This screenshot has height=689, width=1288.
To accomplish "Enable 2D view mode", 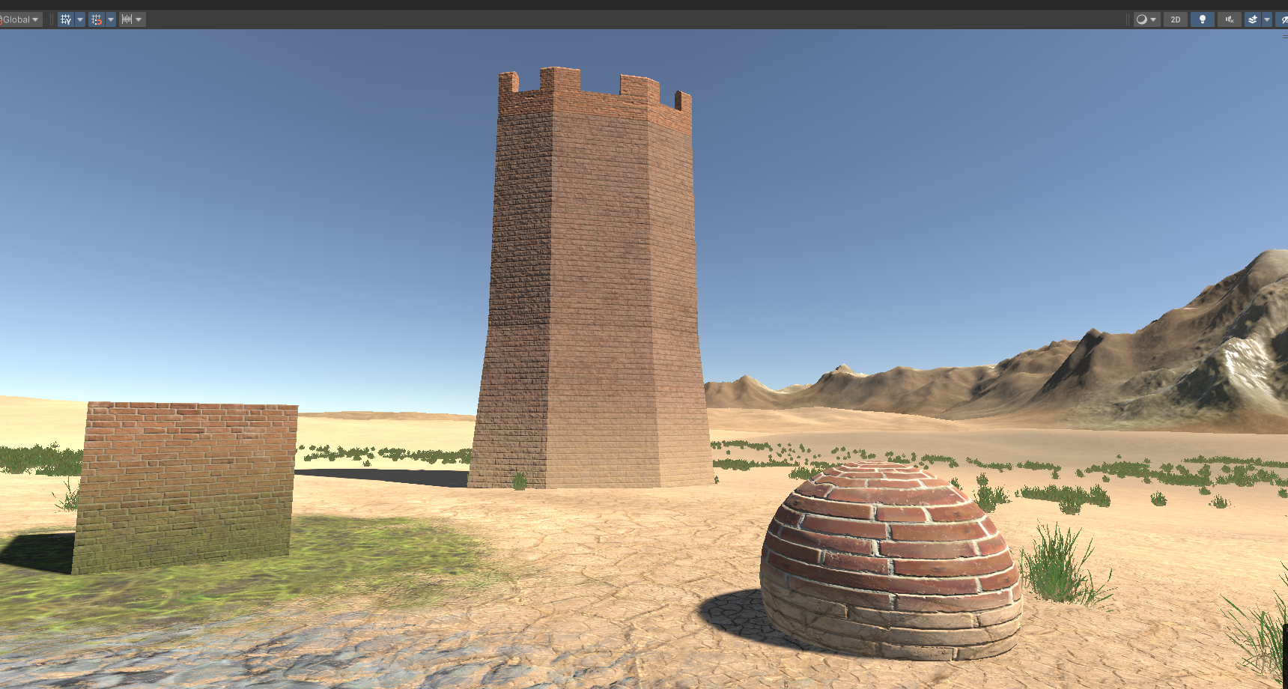I will click(1176, 19).
